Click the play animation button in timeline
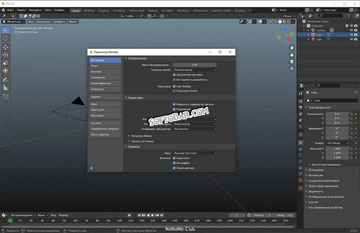The width and height of the screenshot is (360, 233). pos(153,215)
